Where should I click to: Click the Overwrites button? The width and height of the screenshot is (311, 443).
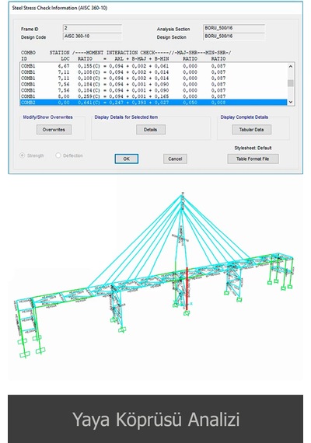[54, 130]
